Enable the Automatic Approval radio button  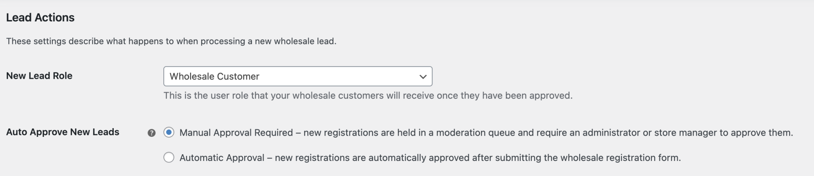coord(169,157)
